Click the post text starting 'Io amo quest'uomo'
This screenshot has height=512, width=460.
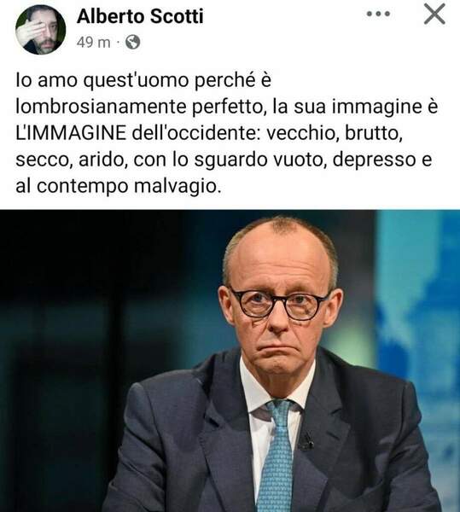(x=226, y=133)
